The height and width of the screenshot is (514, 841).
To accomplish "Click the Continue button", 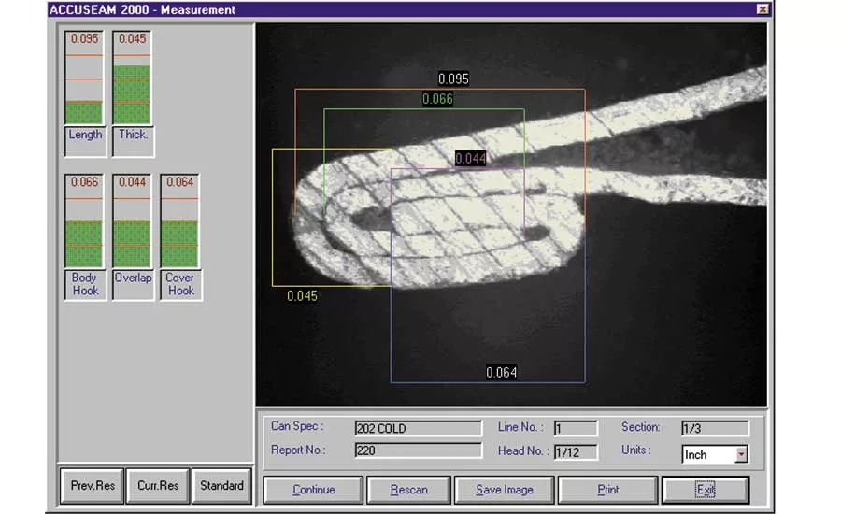I will click(313, 490).
